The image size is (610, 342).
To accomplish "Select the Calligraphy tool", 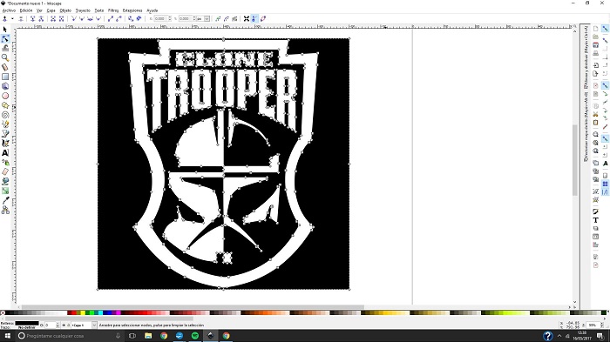I will (5, 143).
